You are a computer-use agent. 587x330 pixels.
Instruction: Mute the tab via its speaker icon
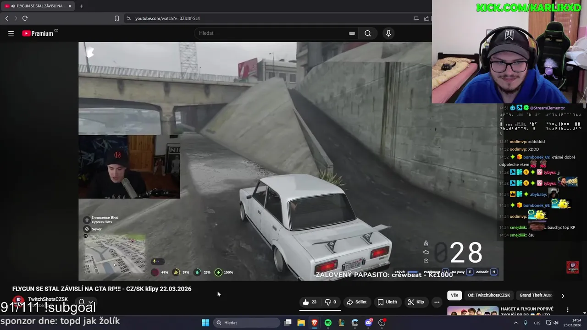13,6
